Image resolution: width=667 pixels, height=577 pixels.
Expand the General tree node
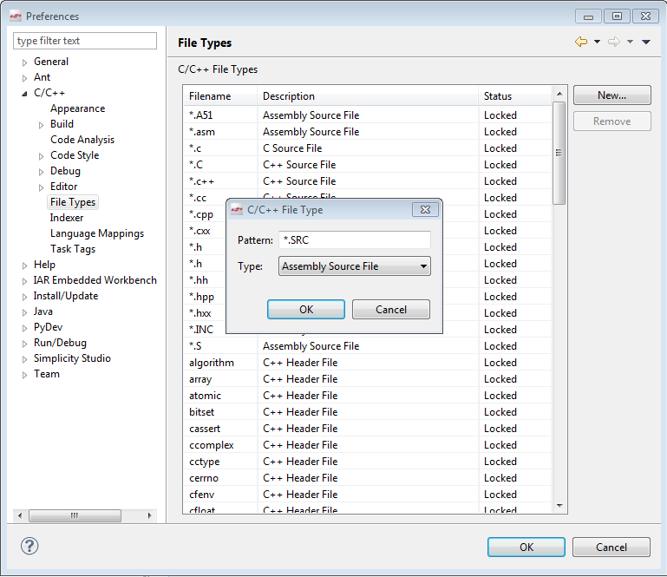[24, 62]
